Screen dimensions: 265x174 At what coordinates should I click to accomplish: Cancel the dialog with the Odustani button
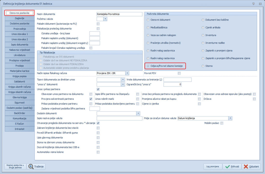click(251, 166)
